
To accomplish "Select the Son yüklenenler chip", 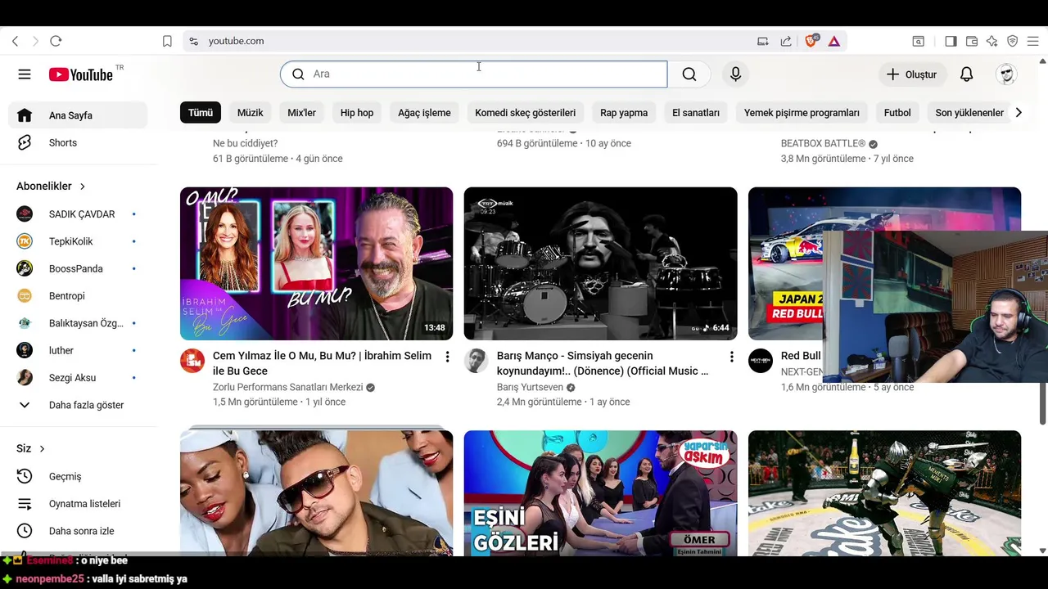I will (x=969, y=113).
